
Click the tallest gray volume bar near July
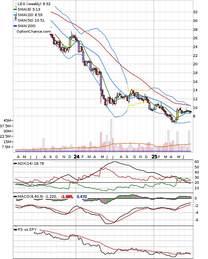111,135
